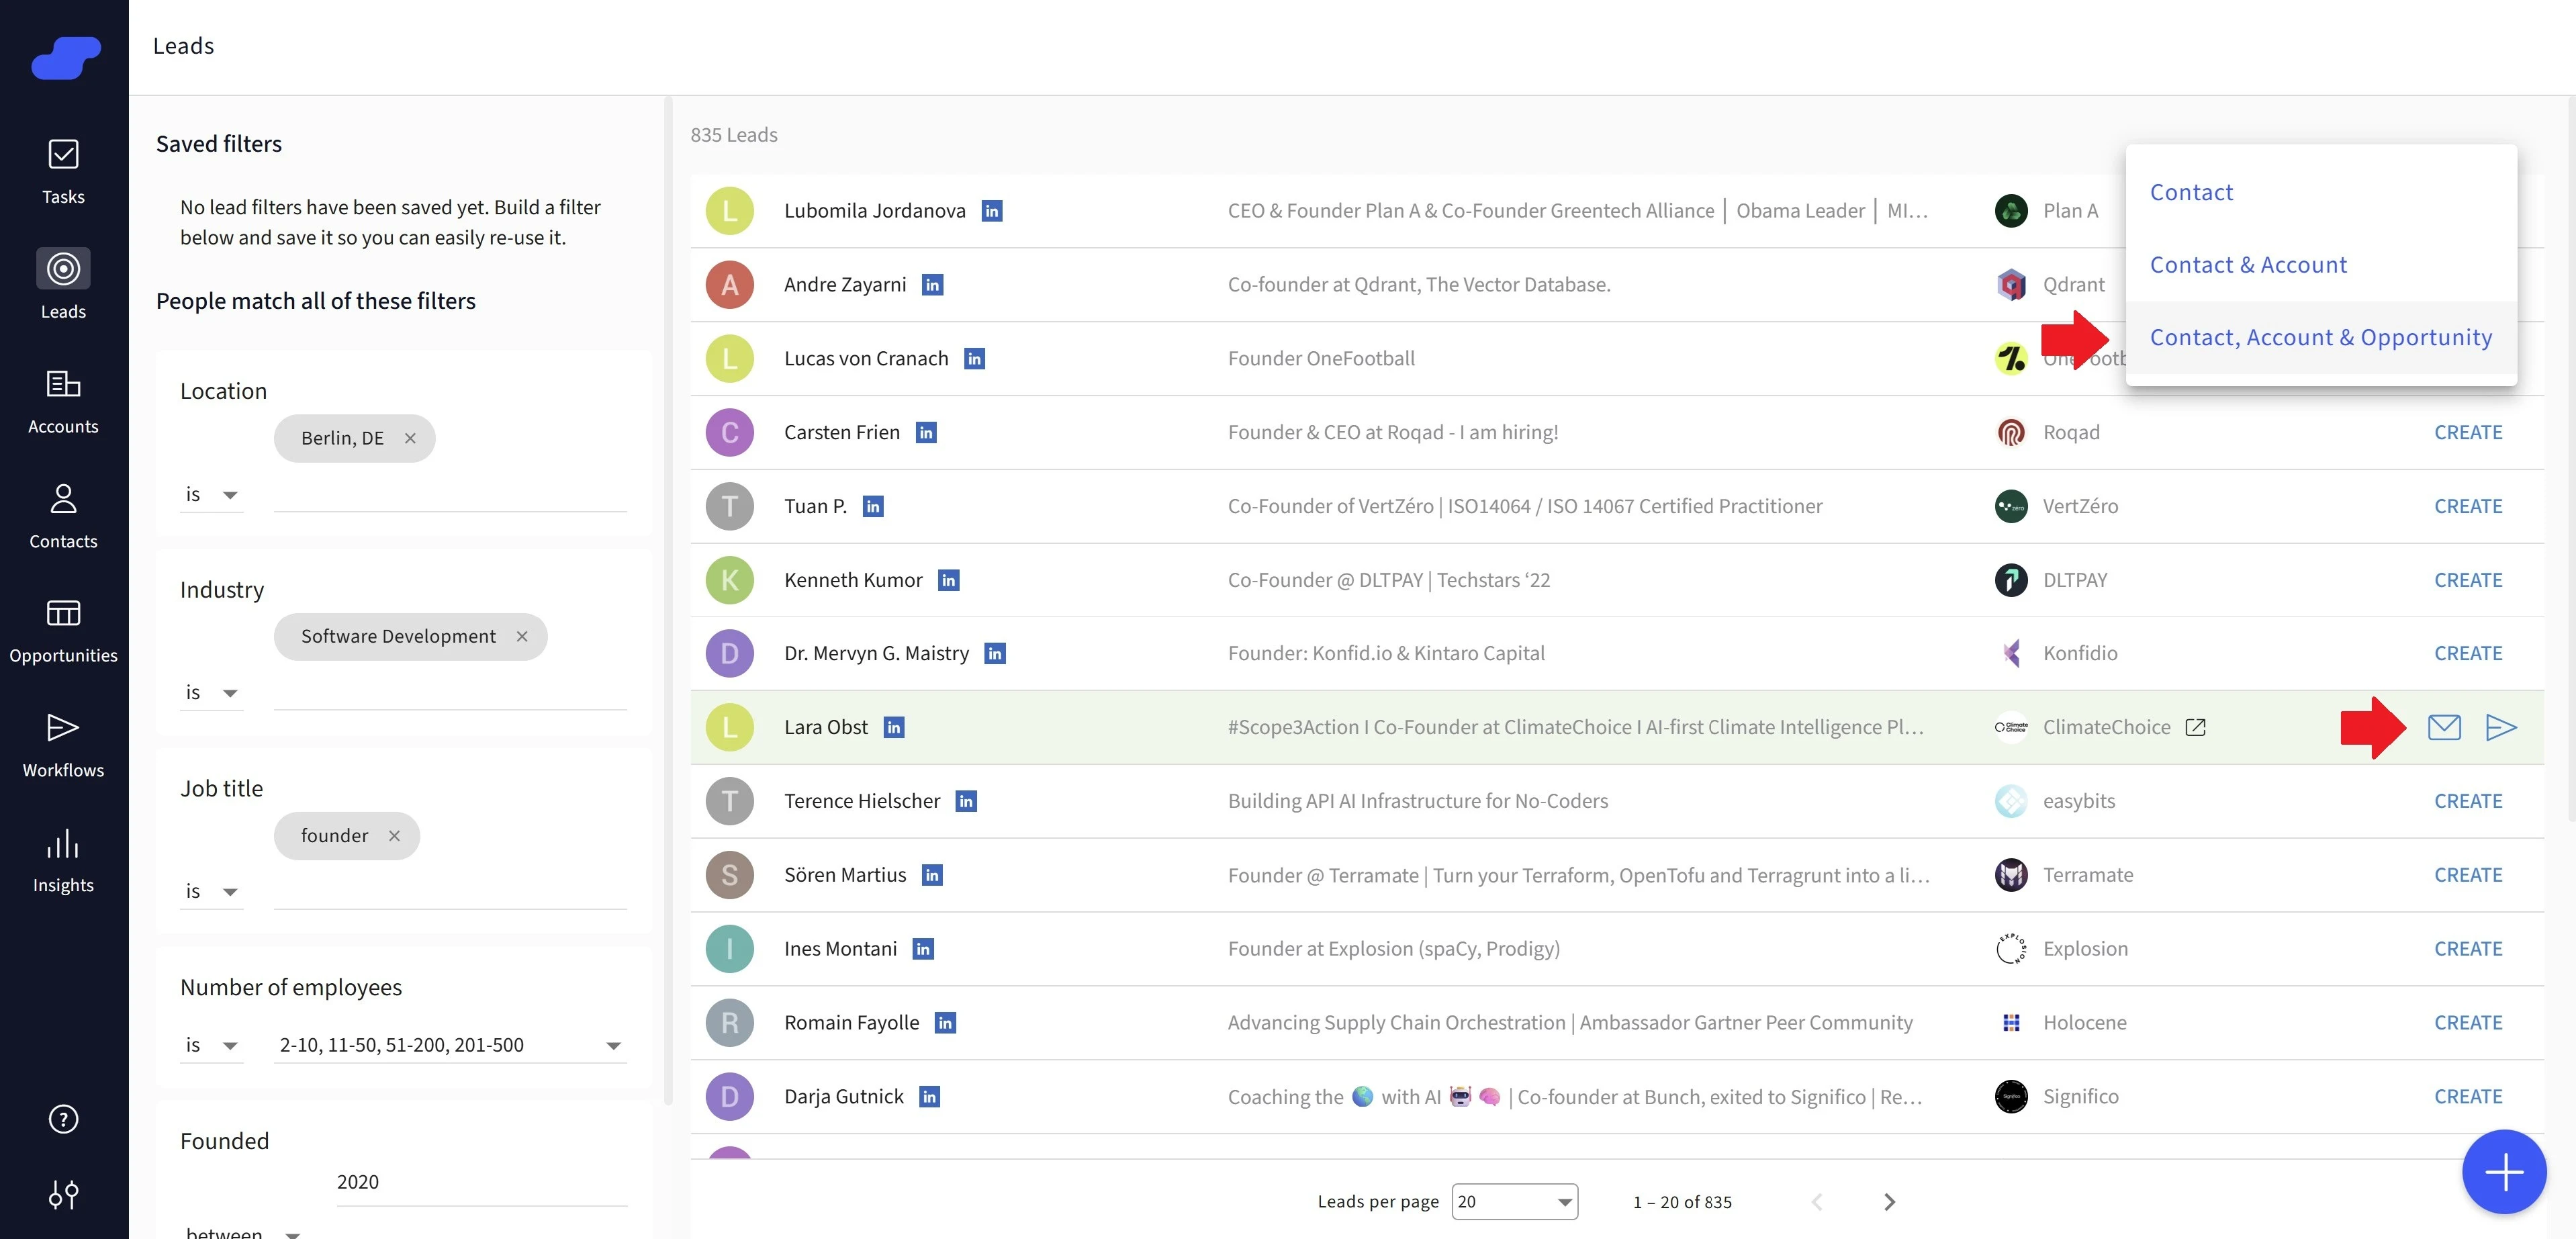2576x1239 pixels.
Task: Click the Job title filter input field
Action: point(450,891)
